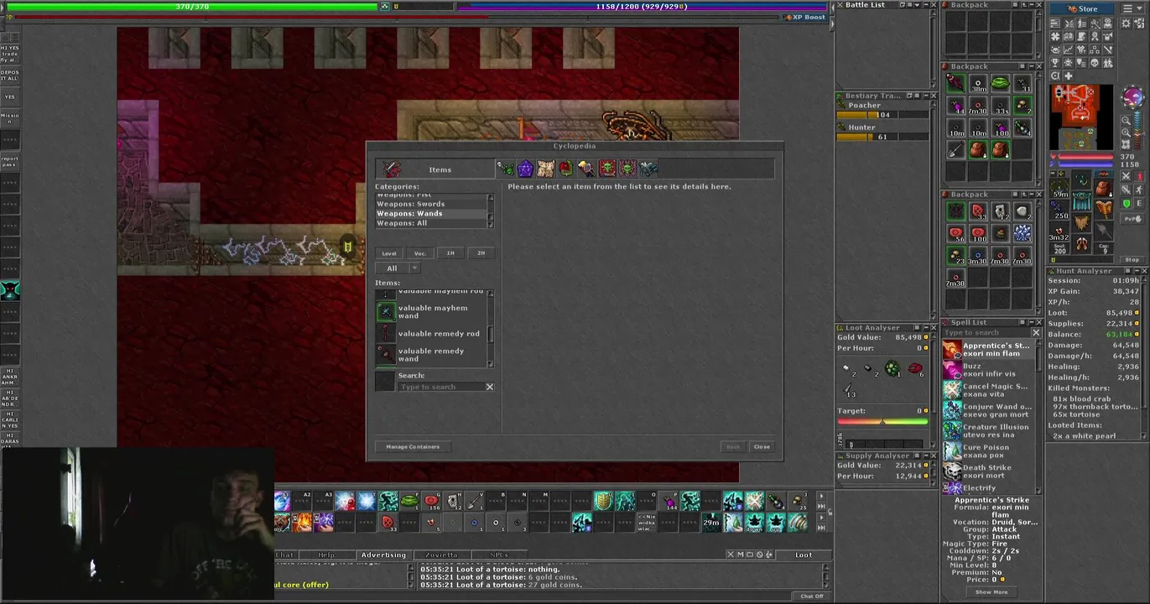
Task: Switch to the Advertising chat tab
Action: click(x=383, y=555)
